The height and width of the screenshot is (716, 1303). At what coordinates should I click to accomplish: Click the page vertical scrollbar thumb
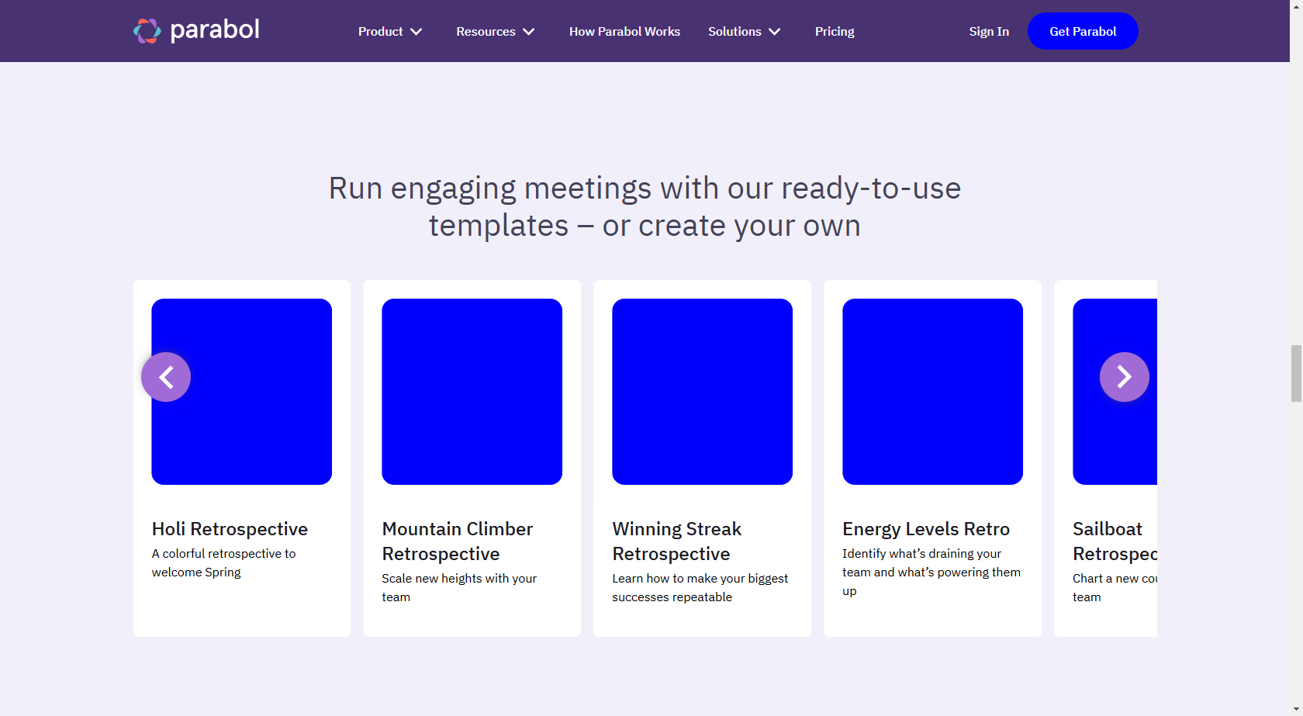[x=1296, y=373]
